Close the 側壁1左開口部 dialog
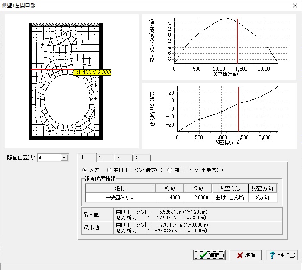Screen dimensions: 302x270 [x=295, y=5]
